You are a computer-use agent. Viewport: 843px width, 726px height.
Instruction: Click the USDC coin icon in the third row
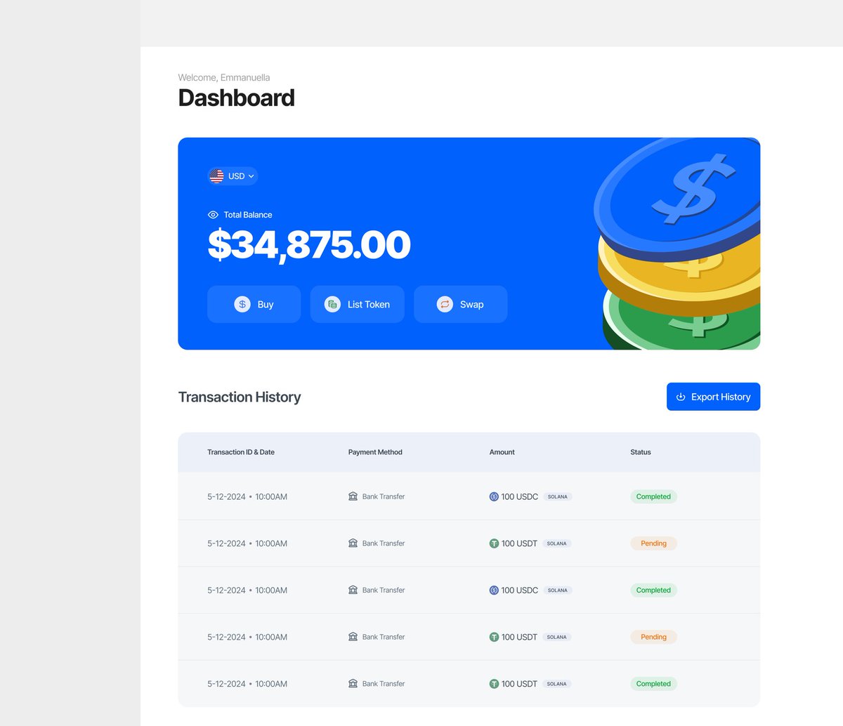494,590
